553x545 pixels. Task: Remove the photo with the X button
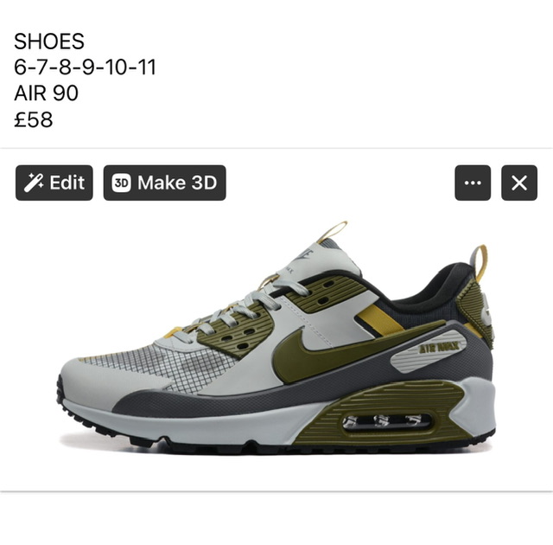pyautogui.click(x=519, y=183)
